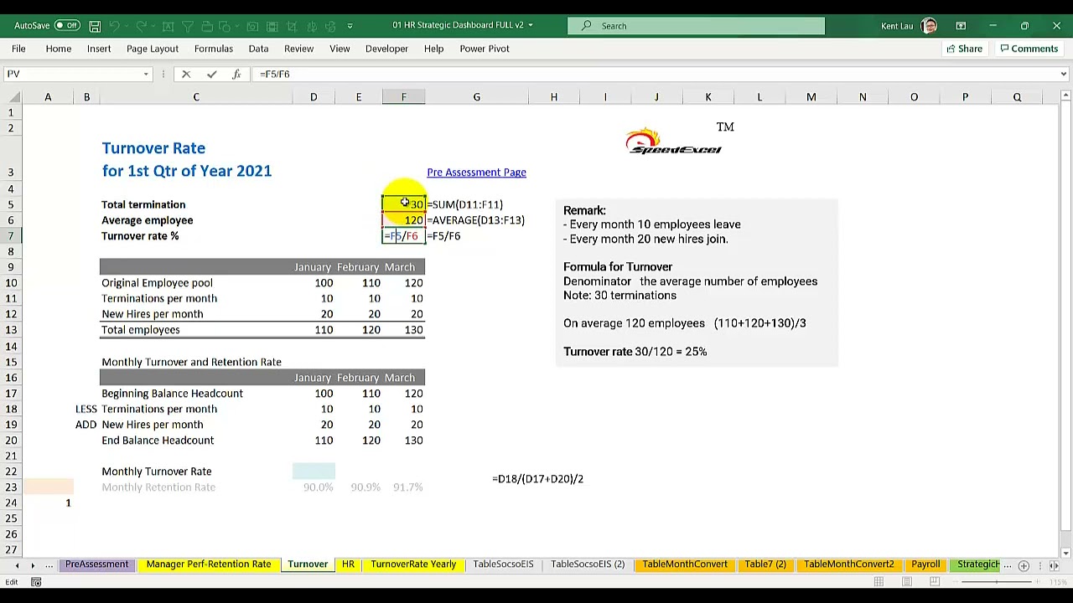Select row 10 header

(11, 283)
